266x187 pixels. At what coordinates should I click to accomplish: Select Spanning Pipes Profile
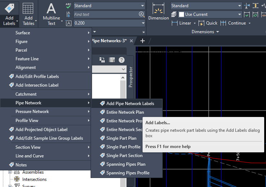pyautogui.click(x=127, y=173)
